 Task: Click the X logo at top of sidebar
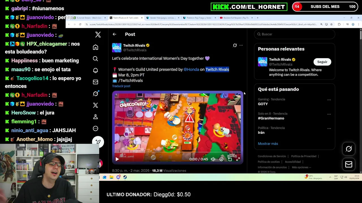[98, 34]
